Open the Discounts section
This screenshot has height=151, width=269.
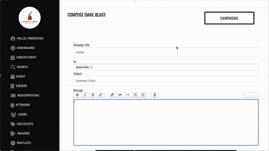click(25, 124)
